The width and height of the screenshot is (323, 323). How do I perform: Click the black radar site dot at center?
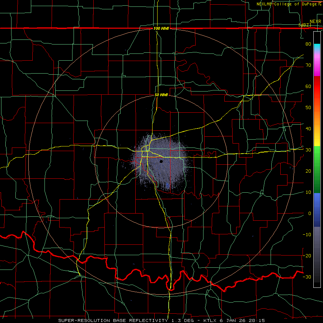point(161,161)
